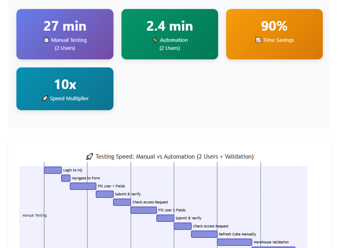The image size is (342, 248).
Task: Select the 27 min Manual Testing card
Action: point(65,34)
